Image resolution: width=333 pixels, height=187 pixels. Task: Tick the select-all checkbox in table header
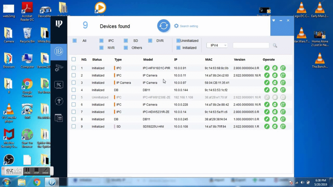click(x=73, y=59)
